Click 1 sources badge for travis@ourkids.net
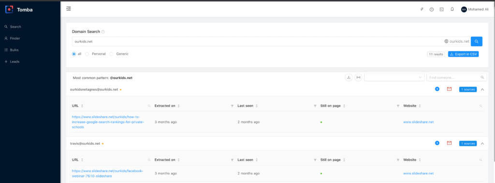 click(468, 143)
